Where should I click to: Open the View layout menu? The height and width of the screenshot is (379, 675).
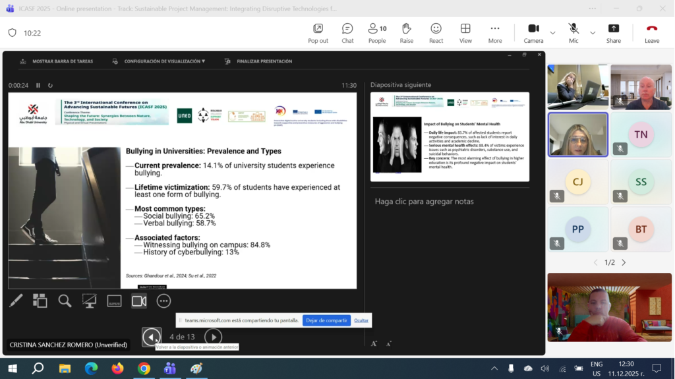coord(465,33)
